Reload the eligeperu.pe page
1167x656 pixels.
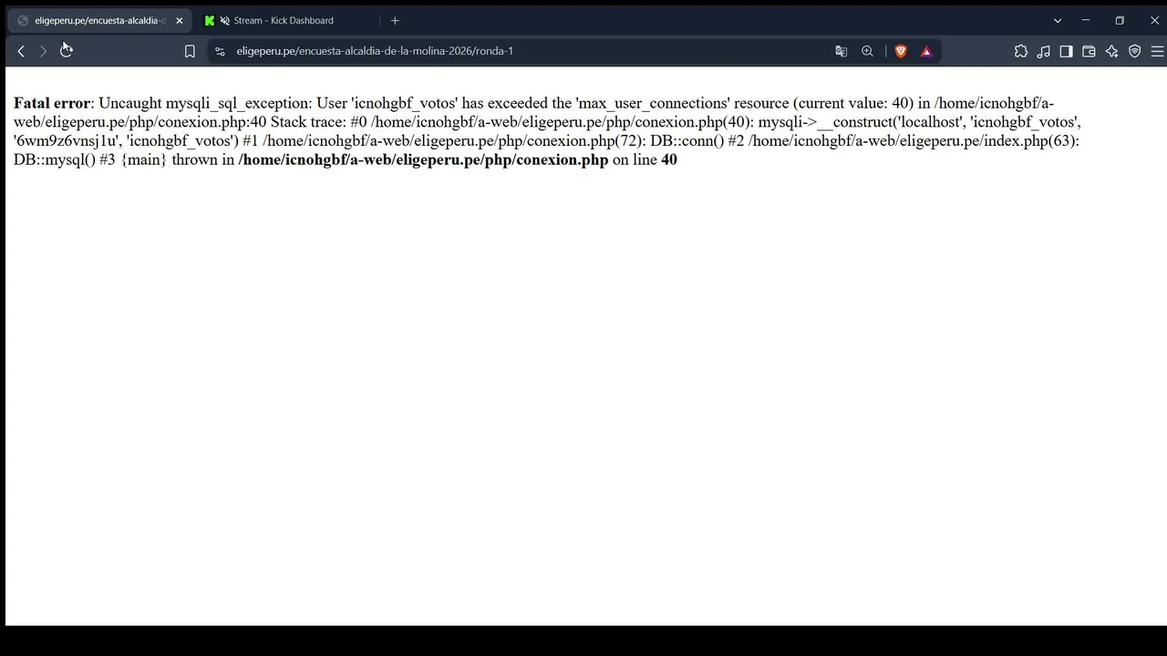click(66, 51)
